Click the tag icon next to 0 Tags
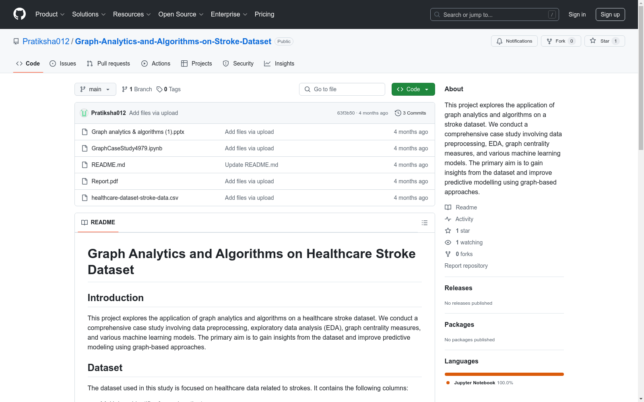This screenshot has width=644, height=402. 159,89
